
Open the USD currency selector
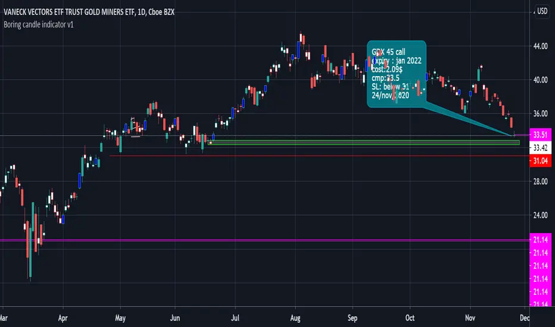pyautogui.click(x=542, y=11)
